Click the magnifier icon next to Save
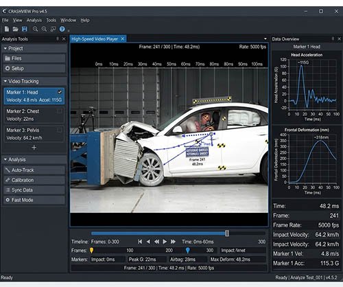 (x=35, y=29)
